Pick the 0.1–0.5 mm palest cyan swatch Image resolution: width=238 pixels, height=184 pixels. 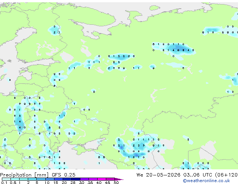[6, 179]
